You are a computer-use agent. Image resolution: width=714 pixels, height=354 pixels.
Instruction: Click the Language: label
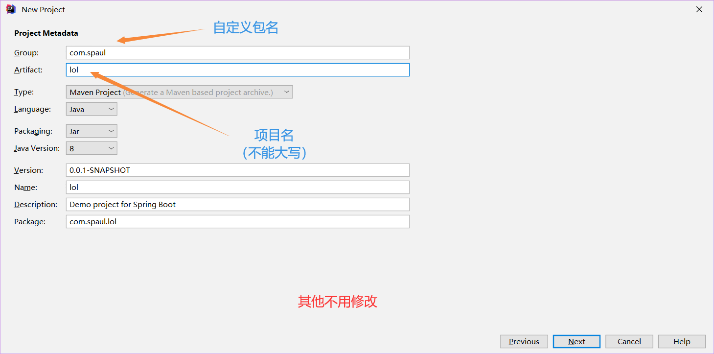(x=32, y=109)
